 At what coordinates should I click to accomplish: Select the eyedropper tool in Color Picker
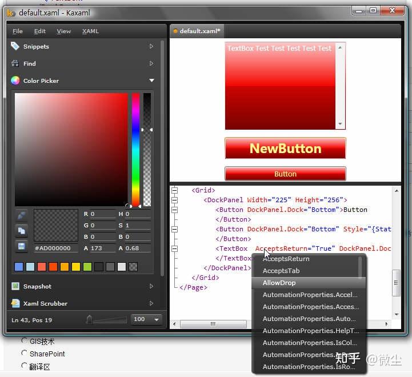tap(21, 215)
